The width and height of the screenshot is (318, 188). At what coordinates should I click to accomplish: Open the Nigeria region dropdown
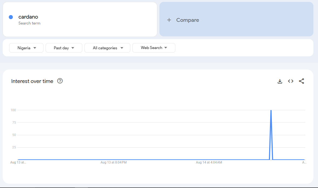tap(26, 48)
